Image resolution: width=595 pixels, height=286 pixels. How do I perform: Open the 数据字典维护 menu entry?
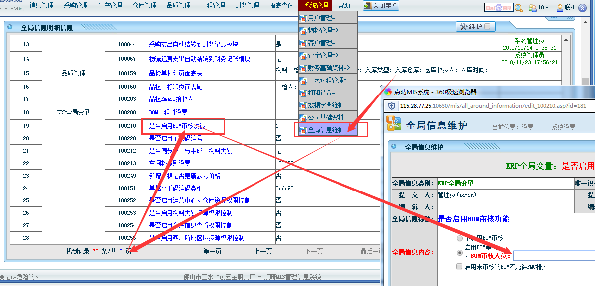click(x=326, y=105)
